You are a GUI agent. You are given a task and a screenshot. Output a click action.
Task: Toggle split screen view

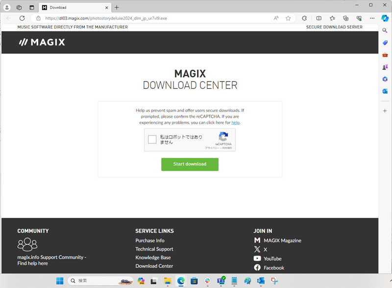319,18
